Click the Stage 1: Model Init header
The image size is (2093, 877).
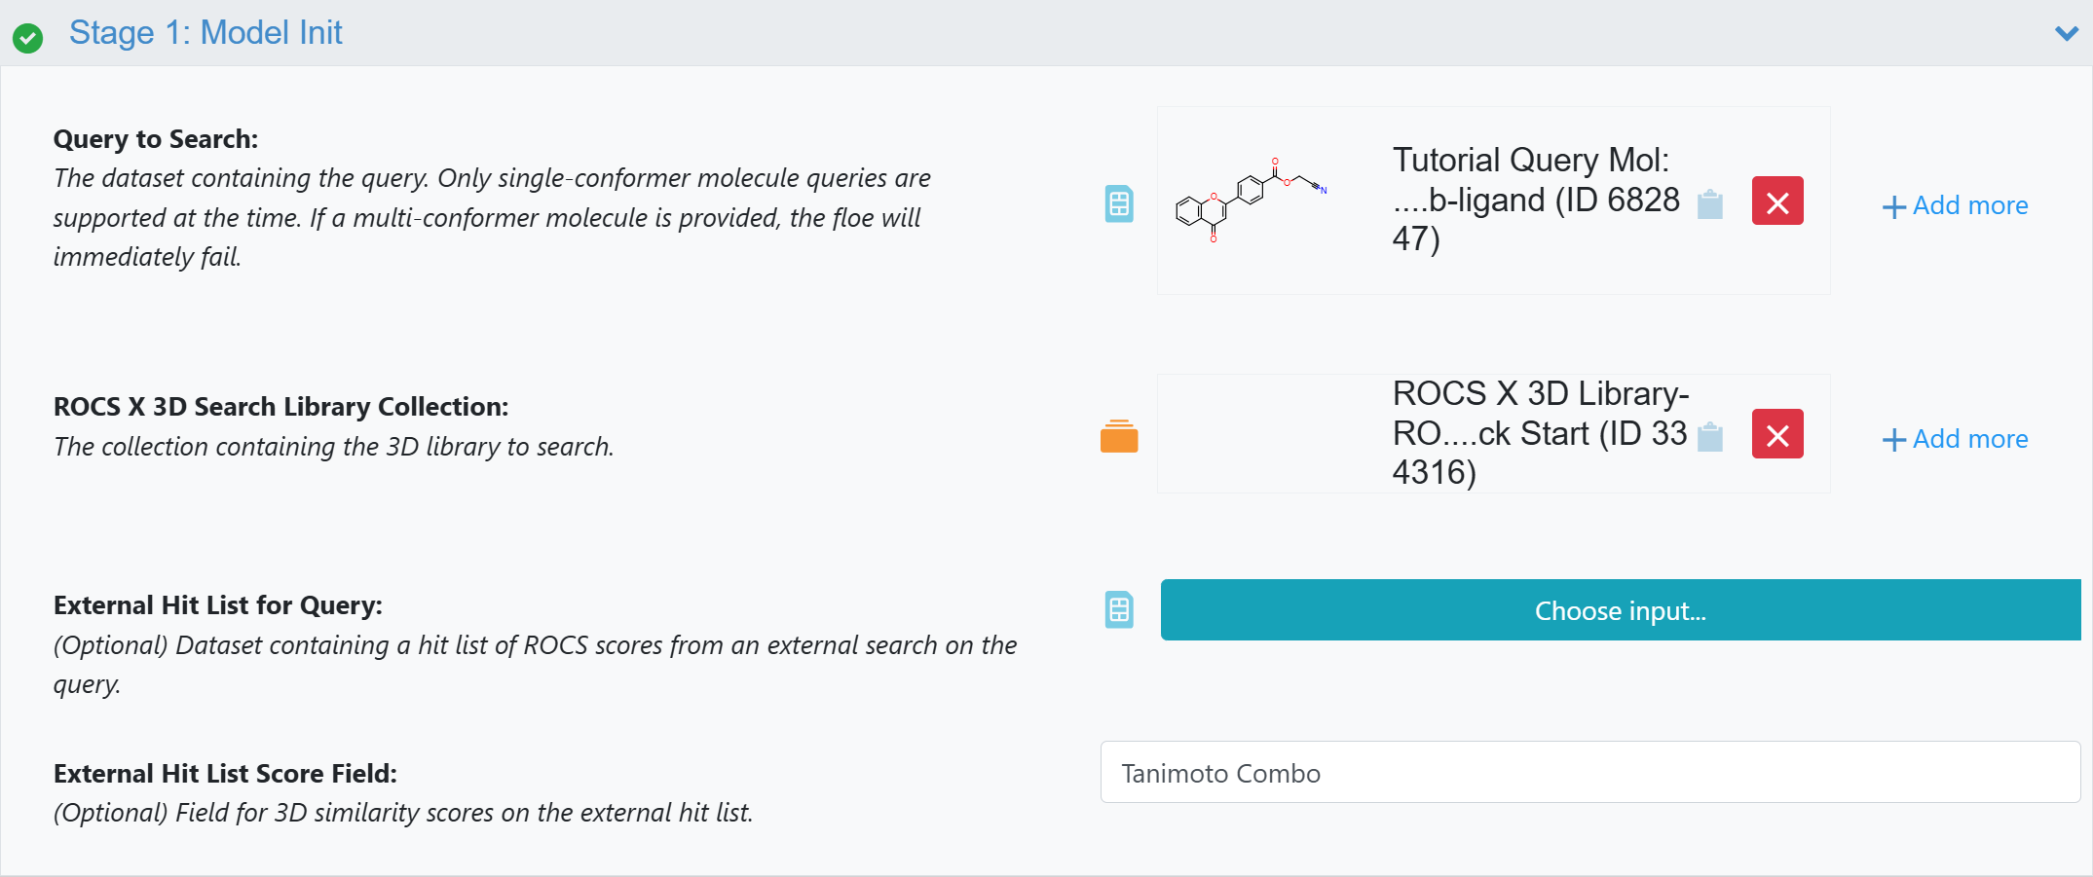click(x=206, y=33)
